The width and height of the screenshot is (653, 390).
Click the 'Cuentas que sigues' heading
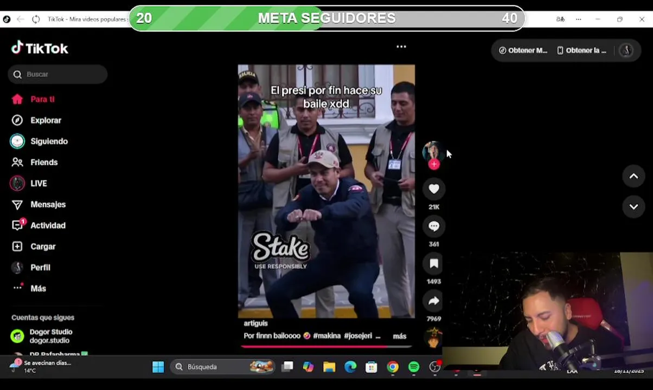point(43,317)
